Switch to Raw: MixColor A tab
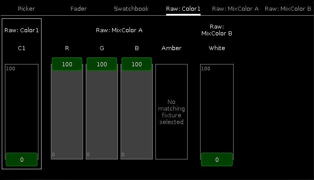314x180 pixels. click(x=235, y=9)
